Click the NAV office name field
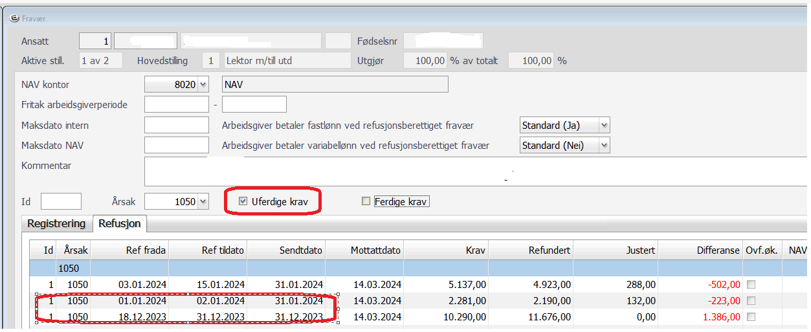This screenshot has width=811, height=332. point(335,85)
